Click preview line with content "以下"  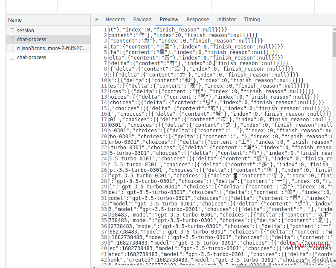coord(220,215)
